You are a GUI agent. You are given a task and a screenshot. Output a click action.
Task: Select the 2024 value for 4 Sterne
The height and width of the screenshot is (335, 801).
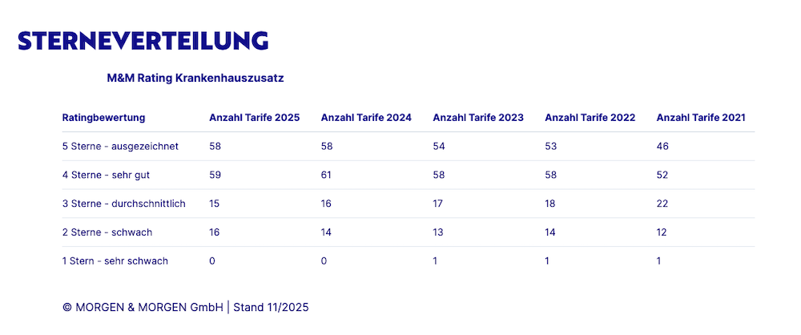[x=327, y=175]
